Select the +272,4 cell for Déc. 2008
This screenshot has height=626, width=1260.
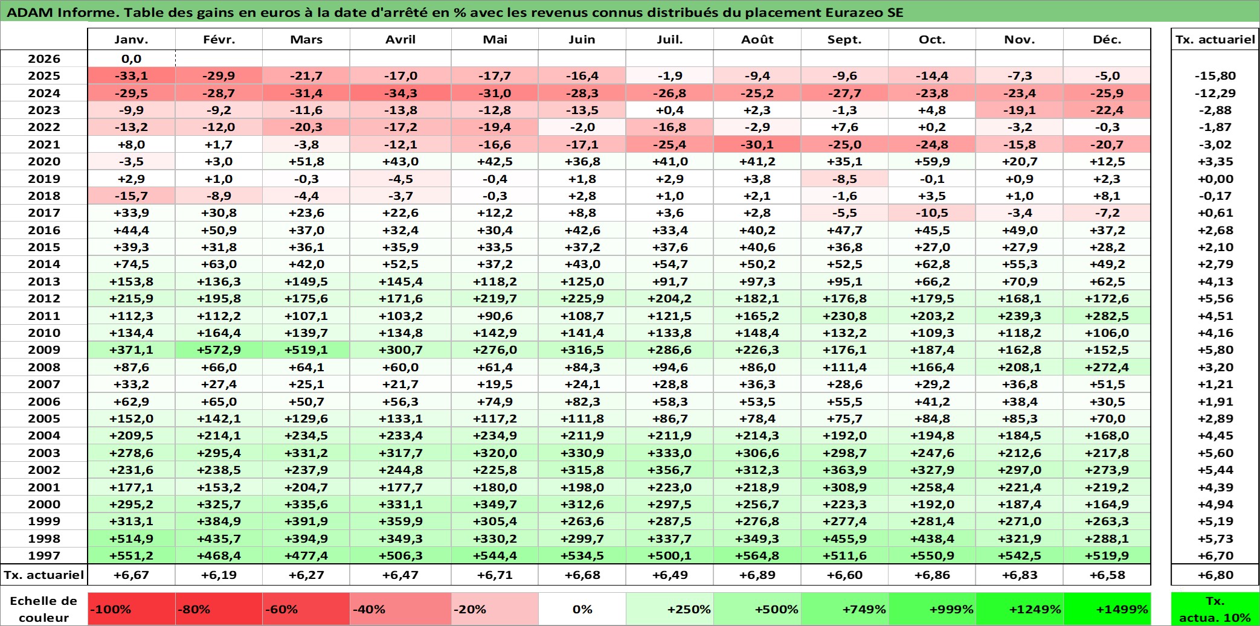click(x=1107, y=367)
